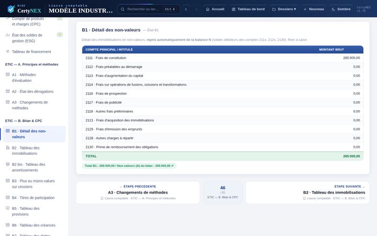Open État des soldes de gestion (ESG)
Viewport: 377px width, 236px height.
(x=34, y=38)
